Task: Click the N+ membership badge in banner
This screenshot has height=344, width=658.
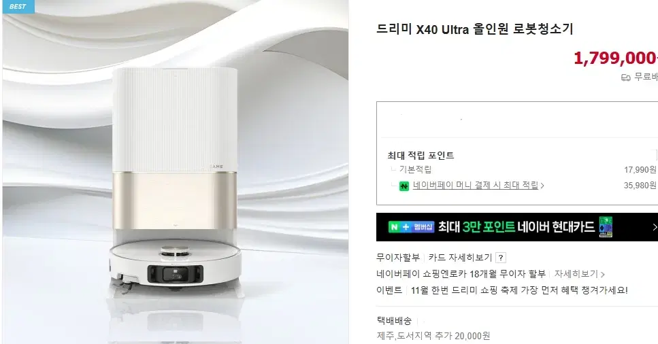Action: point(411,227)
